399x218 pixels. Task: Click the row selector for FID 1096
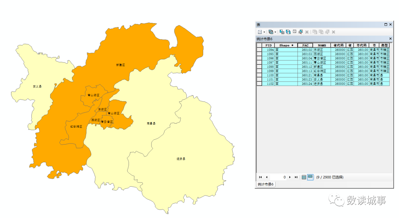[x=259, y=58]
